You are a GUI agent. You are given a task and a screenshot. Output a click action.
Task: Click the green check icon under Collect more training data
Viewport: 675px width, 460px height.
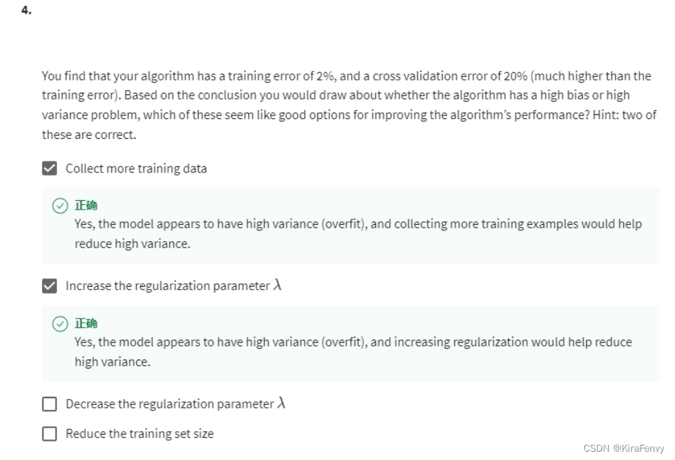[x=60, y=206]
